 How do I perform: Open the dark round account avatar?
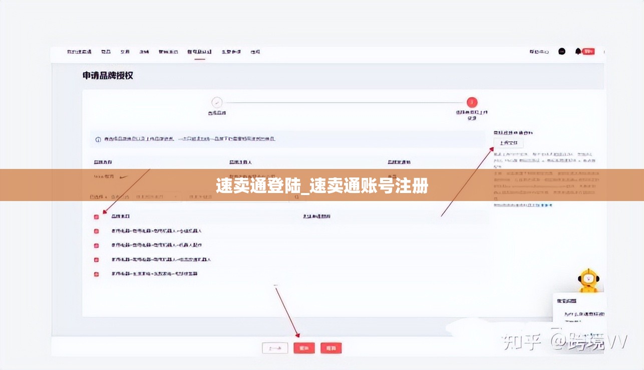click(562, 51)
